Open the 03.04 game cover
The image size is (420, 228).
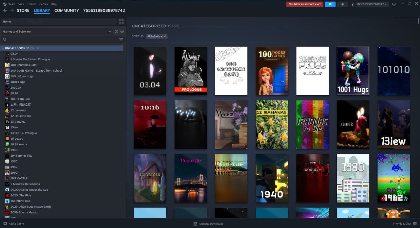(x=150, y=71)
